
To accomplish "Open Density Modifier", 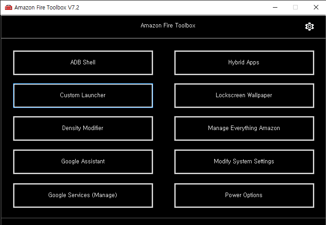I will click(x=83, y=128).
